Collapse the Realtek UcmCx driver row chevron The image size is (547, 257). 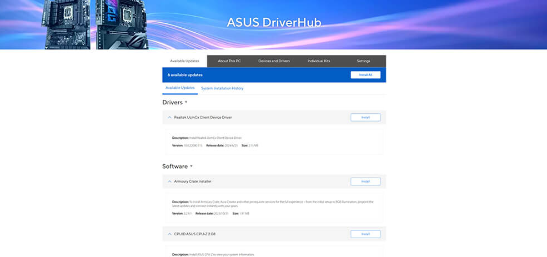[169, 118]
